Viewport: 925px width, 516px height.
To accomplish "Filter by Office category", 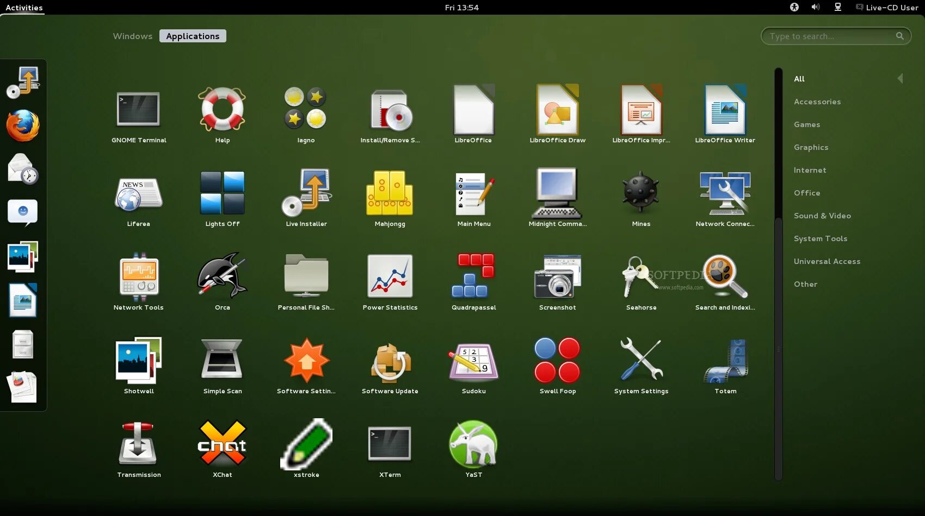I will [x=807, y=193].
